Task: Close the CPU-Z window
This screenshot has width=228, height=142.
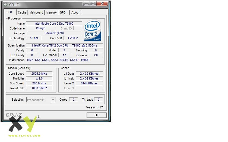Action: [x=102, y=4]
